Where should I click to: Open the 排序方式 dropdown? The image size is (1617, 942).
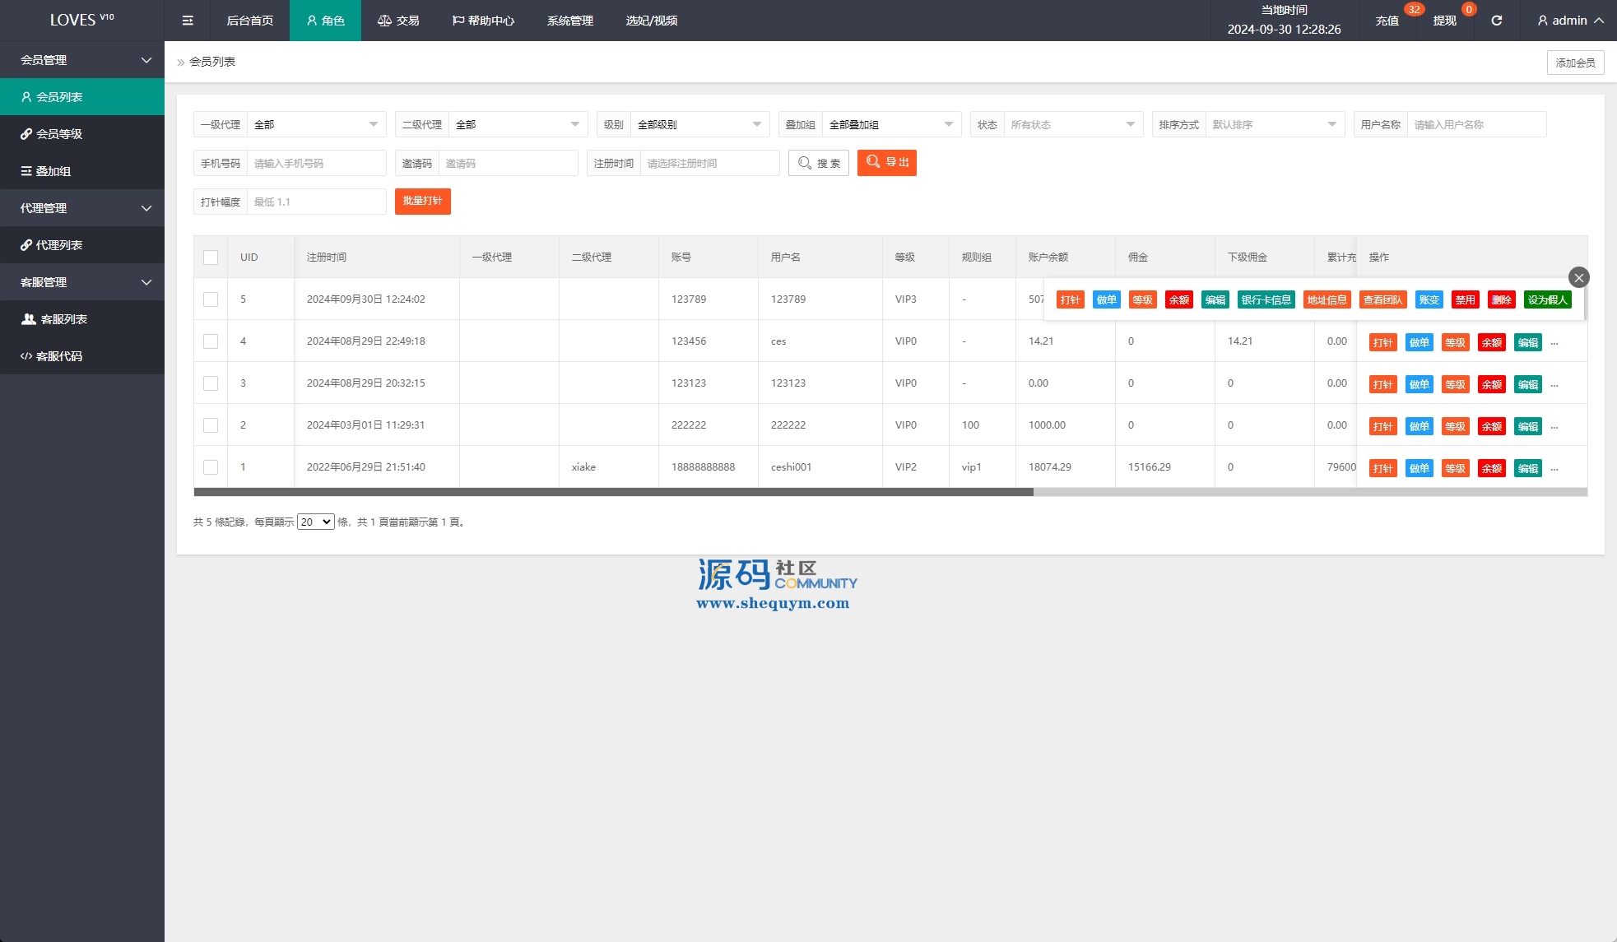point(1274,124)
